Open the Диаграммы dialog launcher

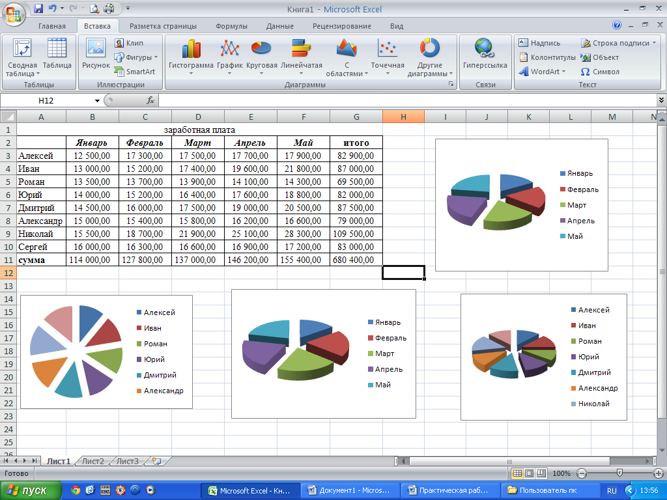click(x=451, y=84)
